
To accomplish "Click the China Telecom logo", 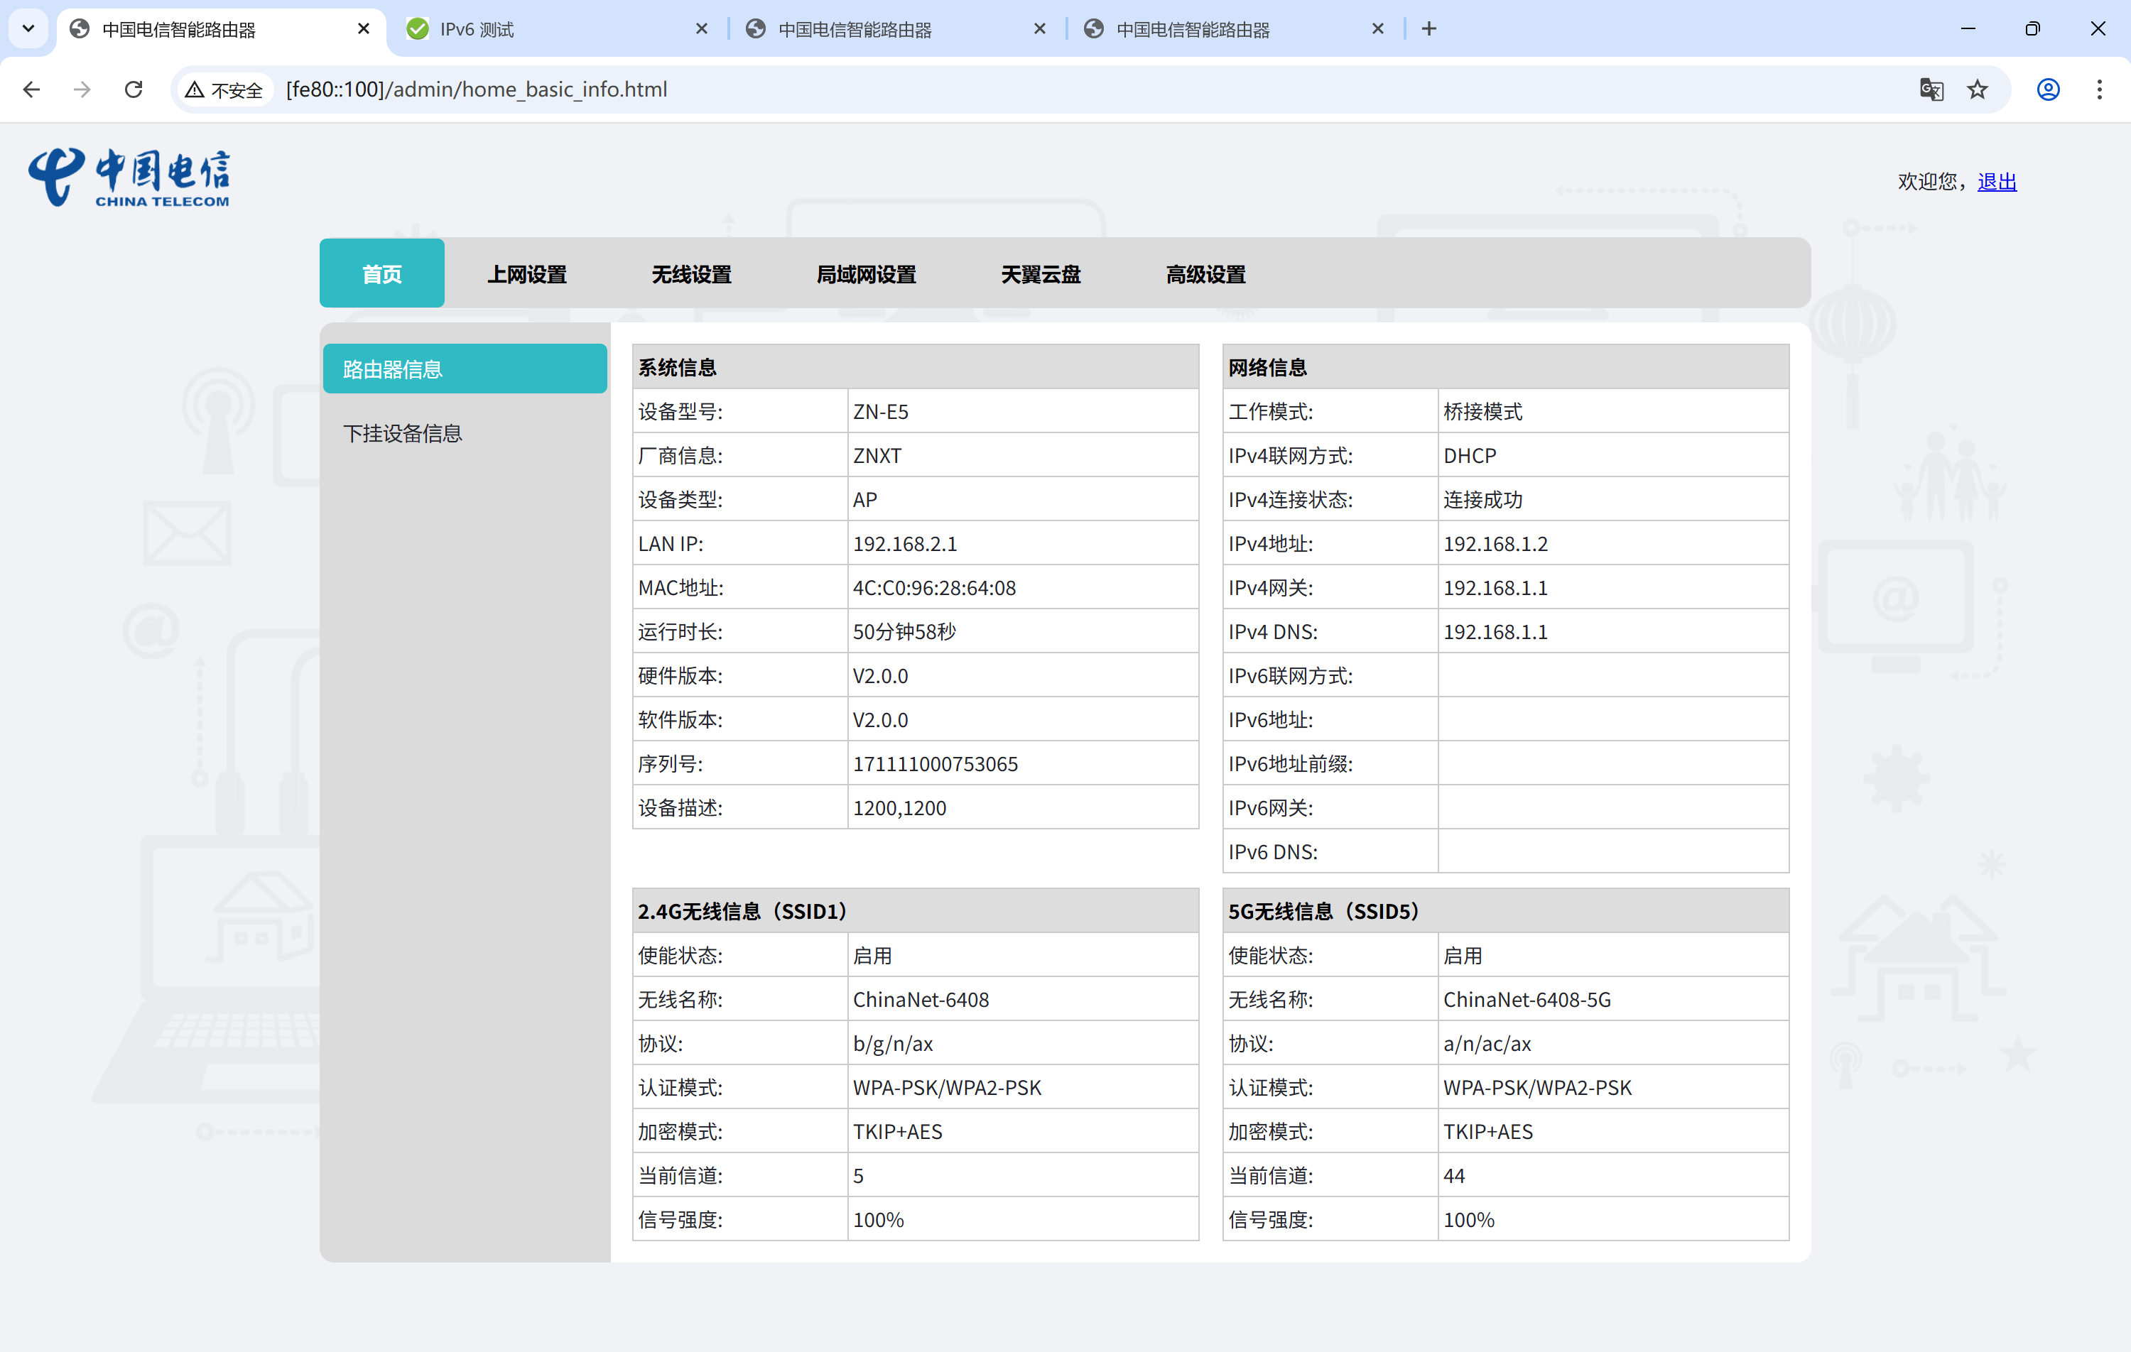I will pyautogui.click(x=129, y=178).
